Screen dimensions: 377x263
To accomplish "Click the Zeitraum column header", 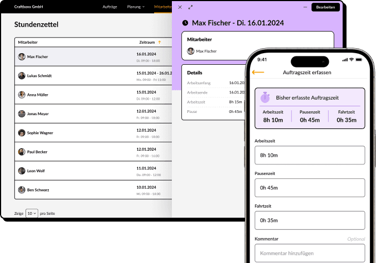I will (x=147, y=42).
